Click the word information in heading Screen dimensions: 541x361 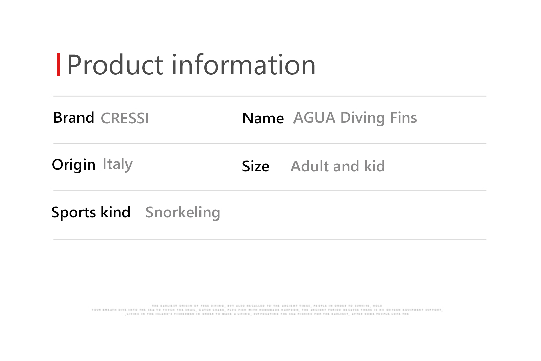tap(244, 65)
